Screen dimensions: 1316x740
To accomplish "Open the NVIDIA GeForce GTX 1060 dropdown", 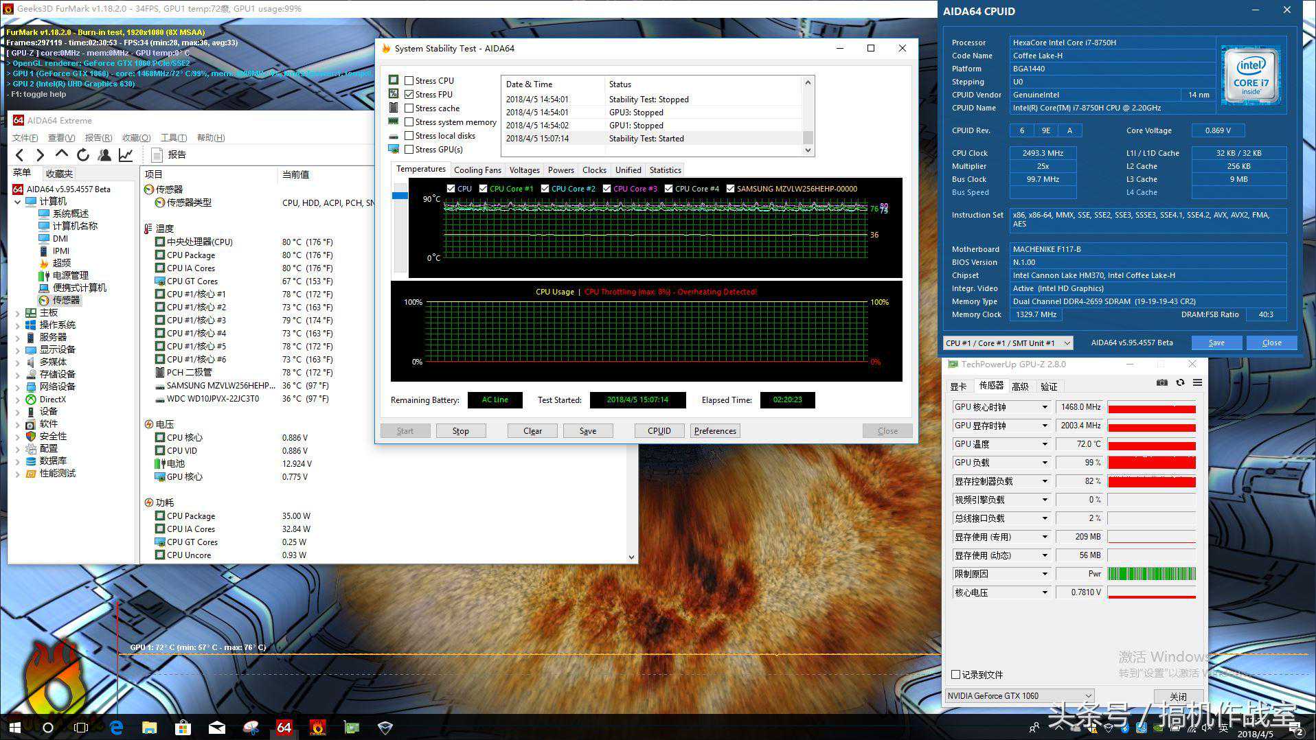I will 1019,695.
